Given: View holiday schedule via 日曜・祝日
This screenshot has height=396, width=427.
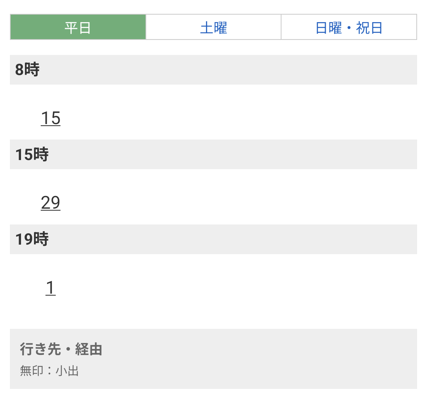Looking at the screenshot, I should pos(349,27).
